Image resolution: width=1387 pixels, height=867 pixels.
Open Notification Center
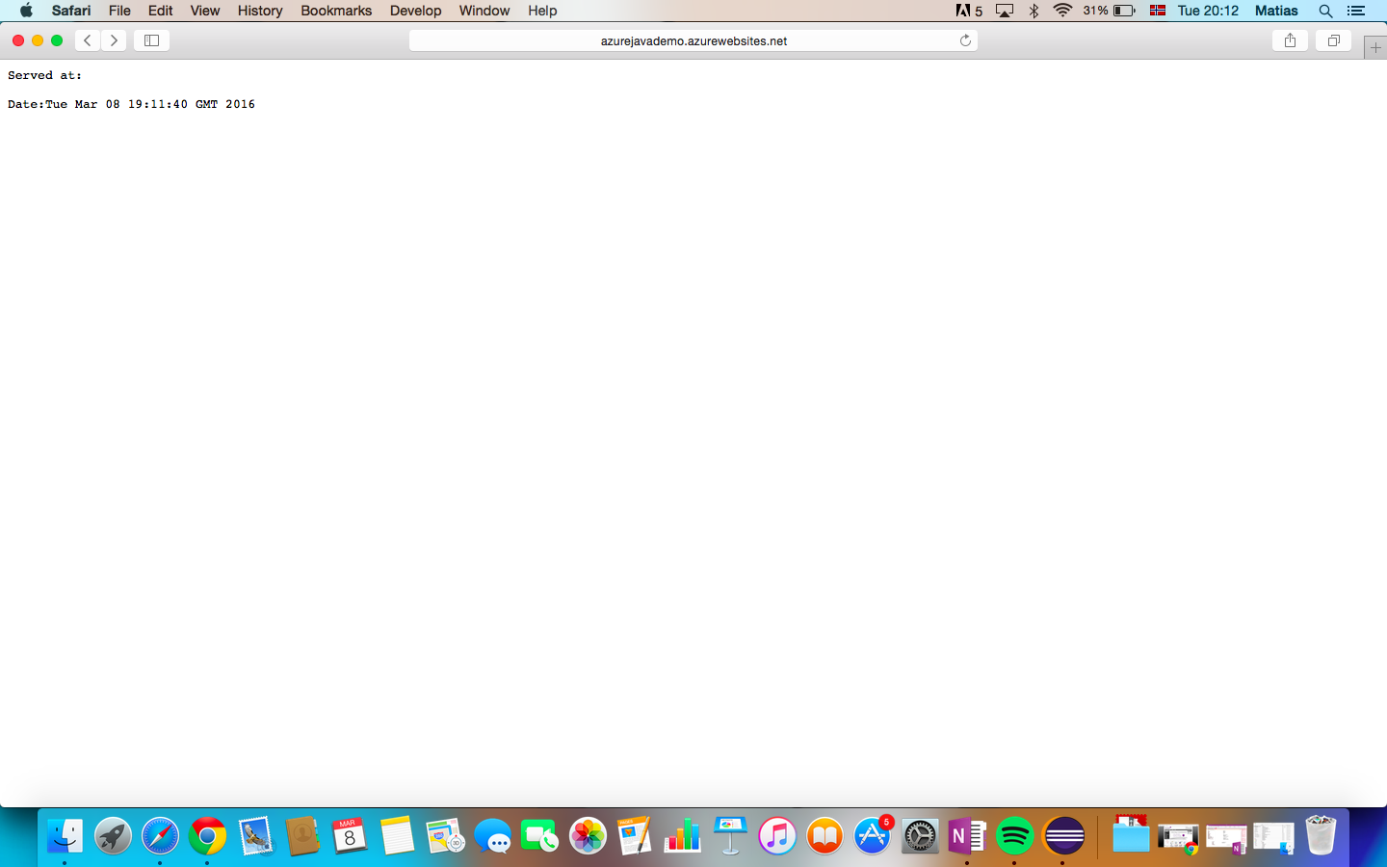[1356, 11]
